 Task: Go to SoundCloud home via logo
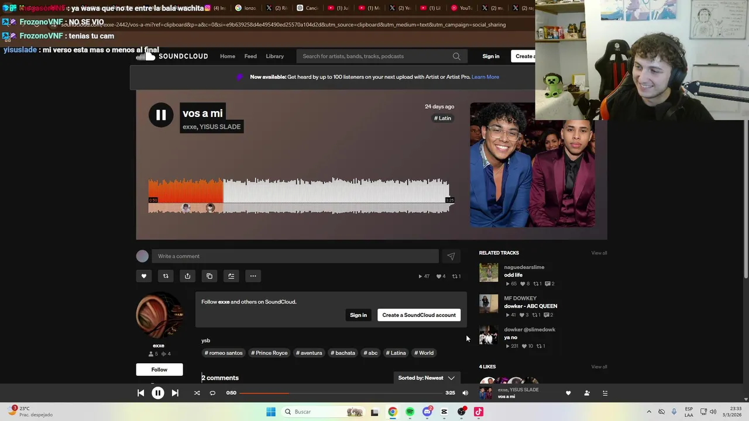[172, 56]
